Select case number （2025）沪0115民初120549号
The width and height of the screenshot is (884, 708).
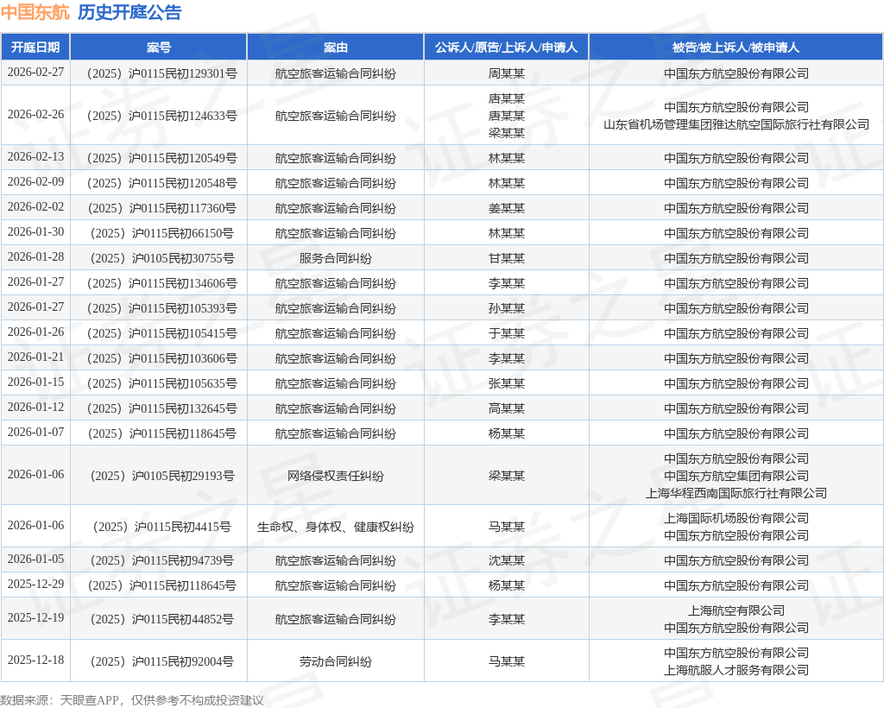(x=159, y=158)
